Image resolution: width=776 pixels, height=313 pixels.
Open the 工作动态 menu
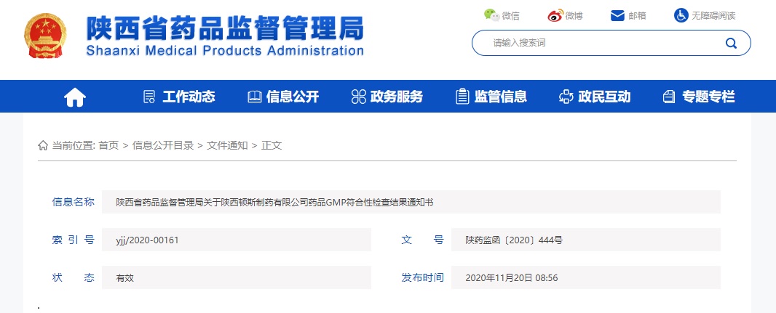[179, 97]
